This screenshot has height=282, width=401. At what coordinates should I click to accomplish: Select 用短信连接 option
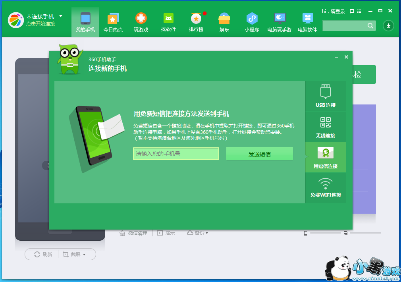tap(326, 157)
